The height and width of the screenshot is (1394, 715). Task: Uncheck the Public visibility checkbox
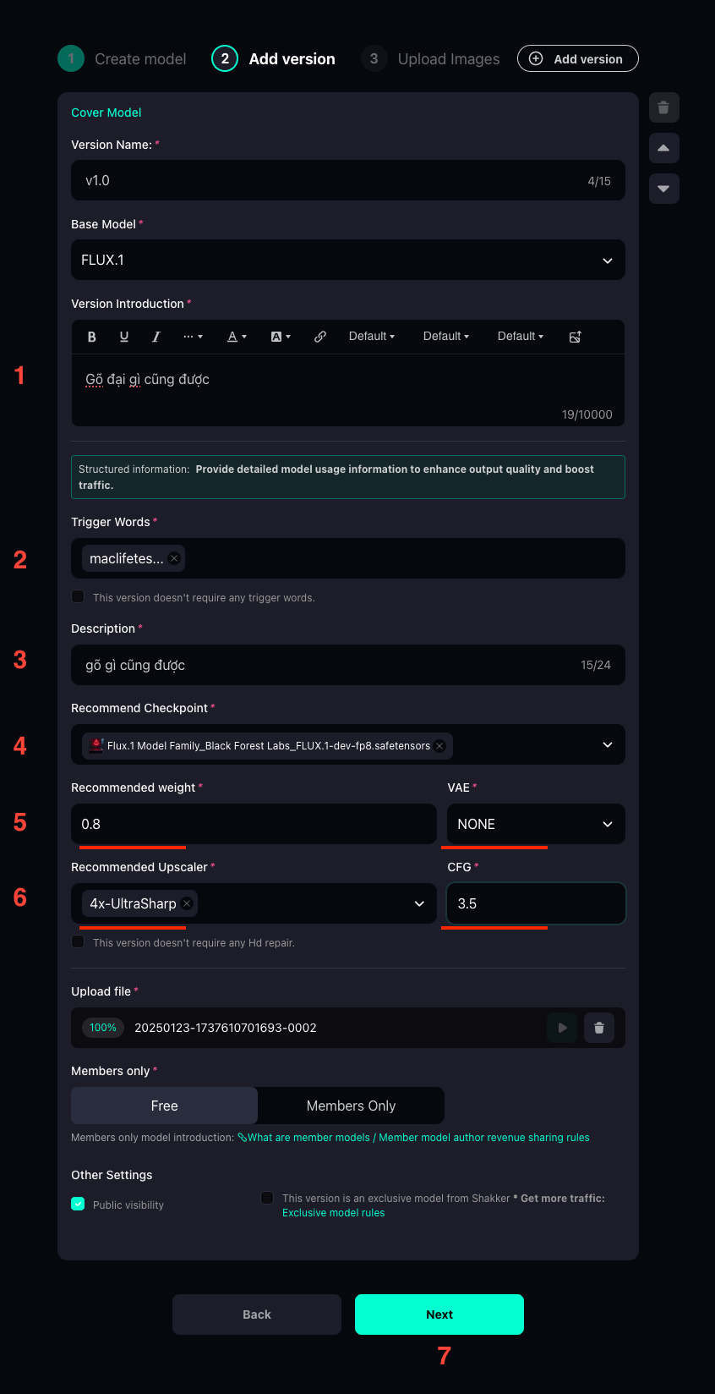click(x=79, y=1205)
